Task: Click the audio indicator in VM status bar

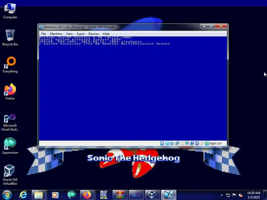Action: [172, 143]
